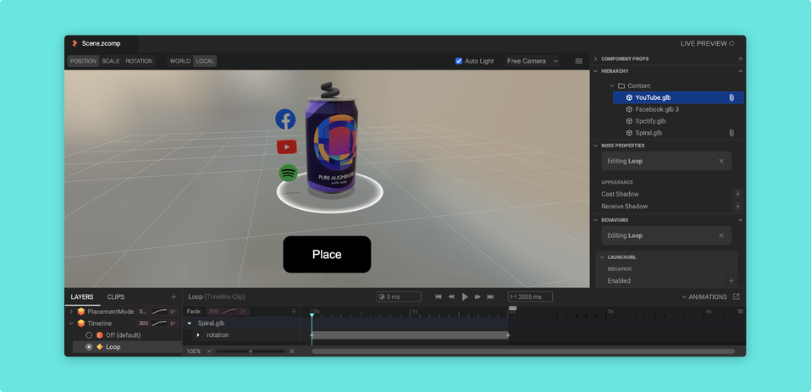
Task: Switch the transform mode to Rotation
Action: click(x=139, y=61)
